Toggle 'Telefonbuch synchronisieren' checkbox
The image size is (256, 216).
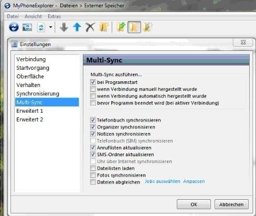[x=93, y=120]
